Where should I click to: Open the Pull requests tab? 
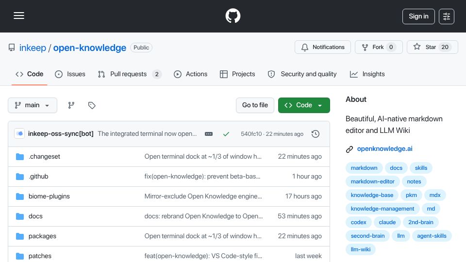pos(130,74)
